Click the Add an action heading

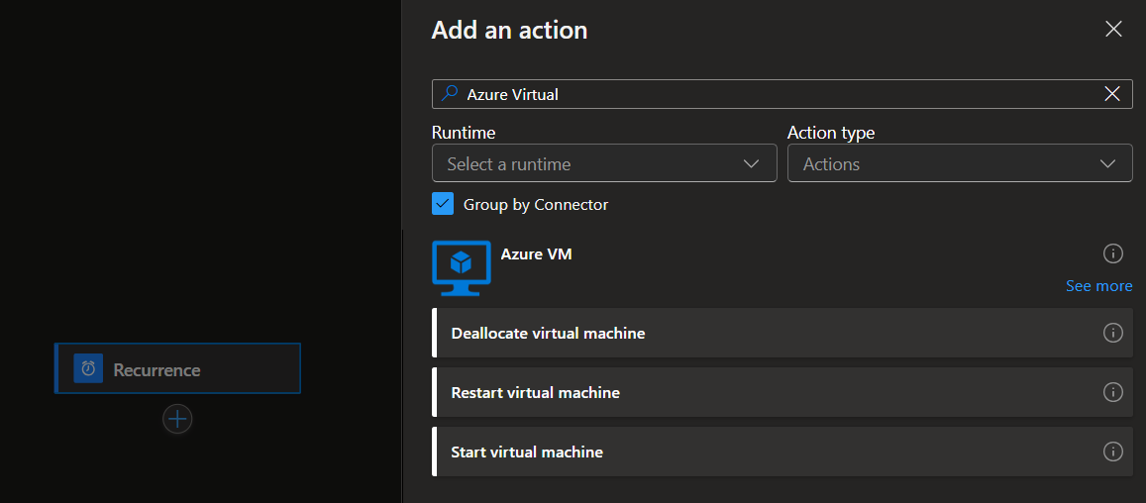pyautogui.click(x=509, y=30)
